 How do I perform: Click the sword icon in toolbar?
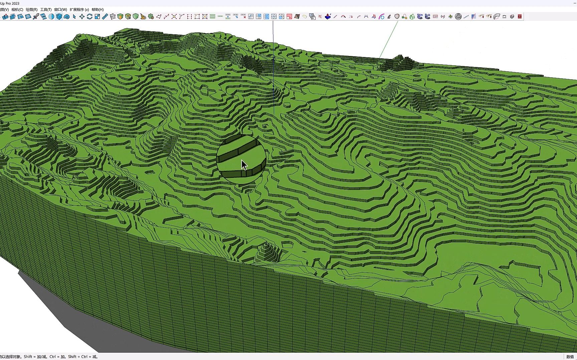[36, 16]
